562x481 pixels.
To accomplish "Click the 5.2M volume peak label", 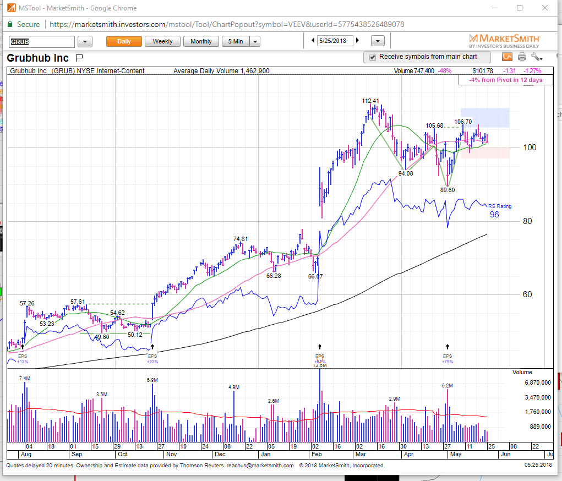I will 448,386.
